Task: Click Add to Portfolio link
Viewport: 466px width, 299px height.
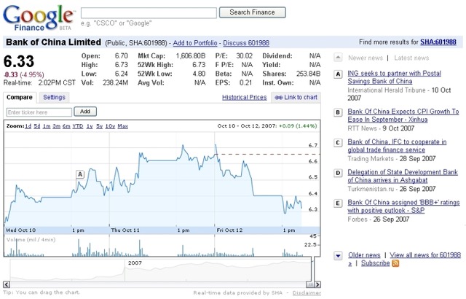Action: click(195, 43)
